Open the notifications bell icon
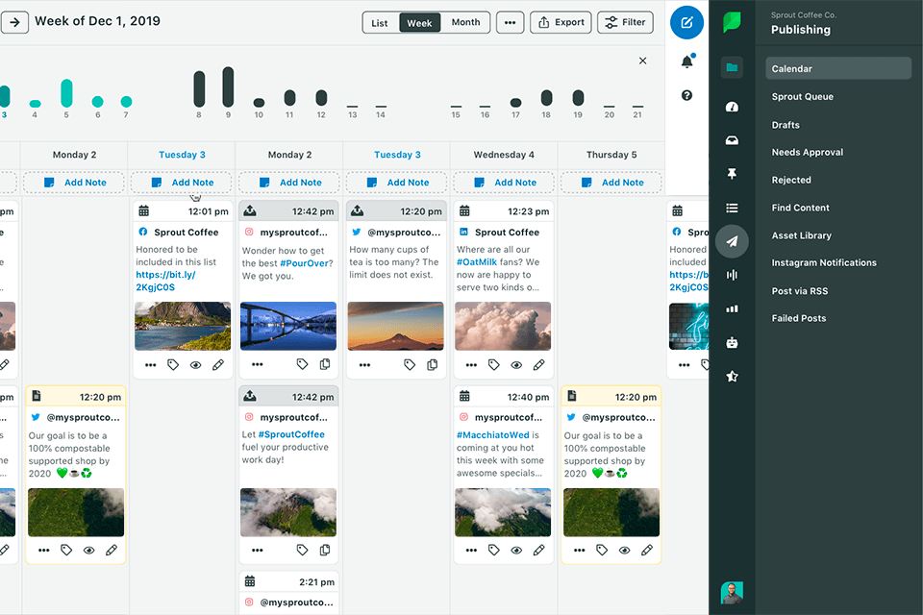 point(686,61)
